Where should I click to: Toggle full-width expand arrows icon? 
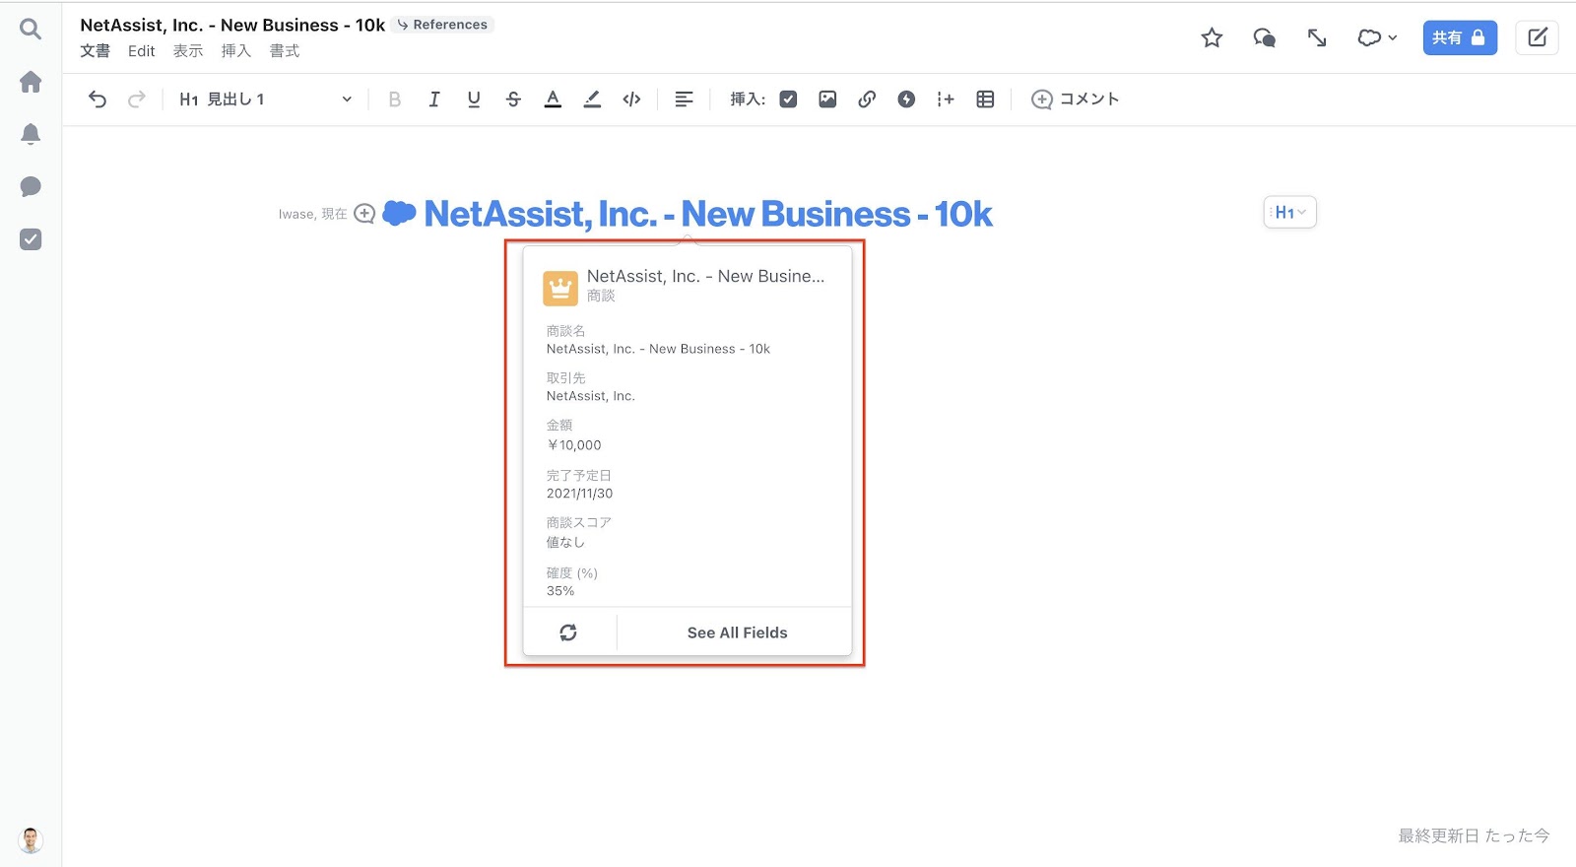[1317, 37]
